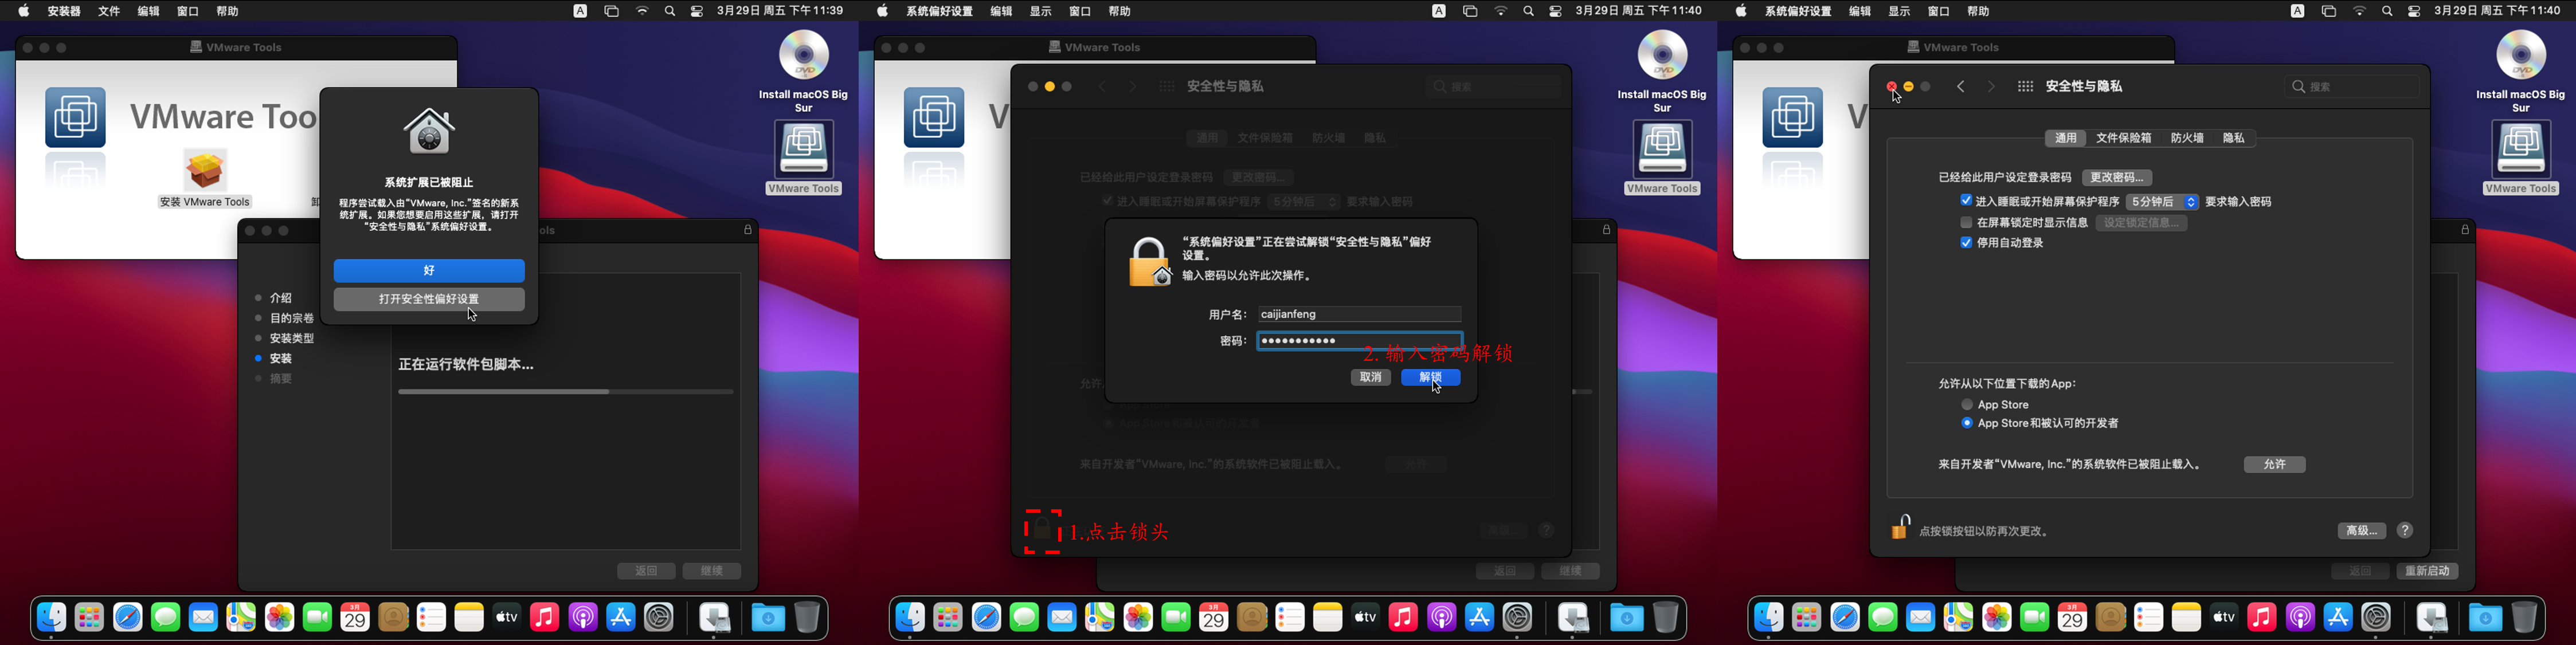The image size is (2576, 645).
Task: Click the Wi-Fi icon in the 安装器 menu bar
Action: 642,11
